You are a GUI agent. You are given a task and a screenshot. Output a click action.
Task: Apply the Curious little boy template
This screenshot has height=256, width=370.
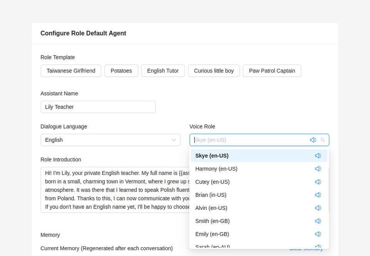point(214,71)
